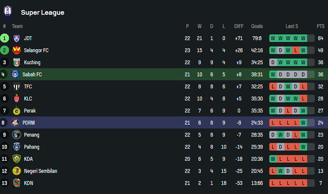Click the PDRM club badge

[x=16, y=123]
